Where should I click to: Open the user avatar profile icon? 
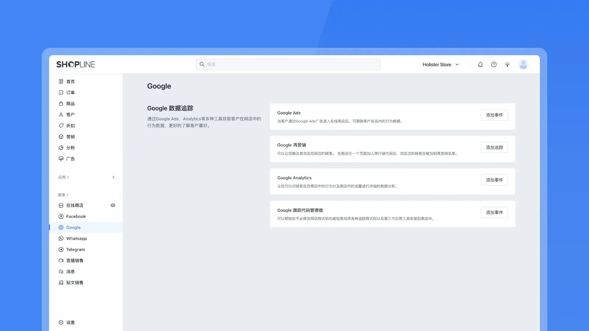(523, 64)
